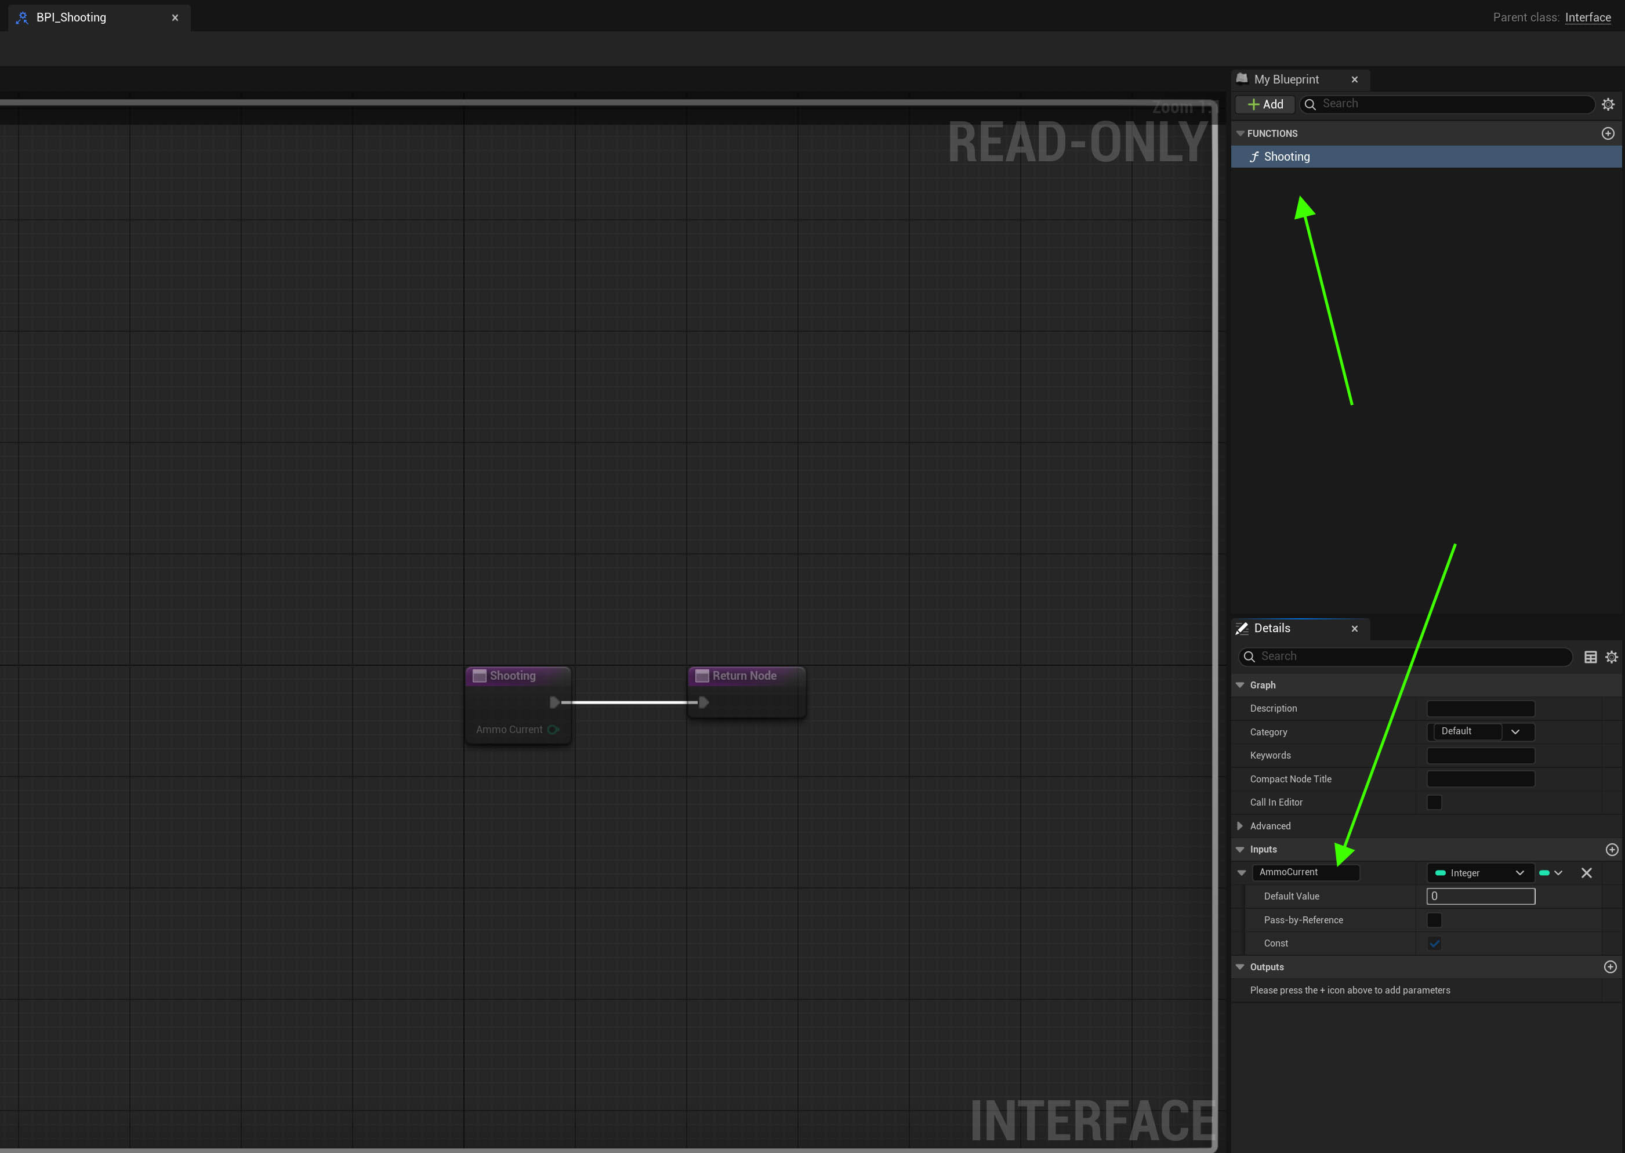Image resolution: width=1625 pixels, height=1153 pixels.
Task: Open the container type dropdown next to Integer
Action: click(1550, 873)
